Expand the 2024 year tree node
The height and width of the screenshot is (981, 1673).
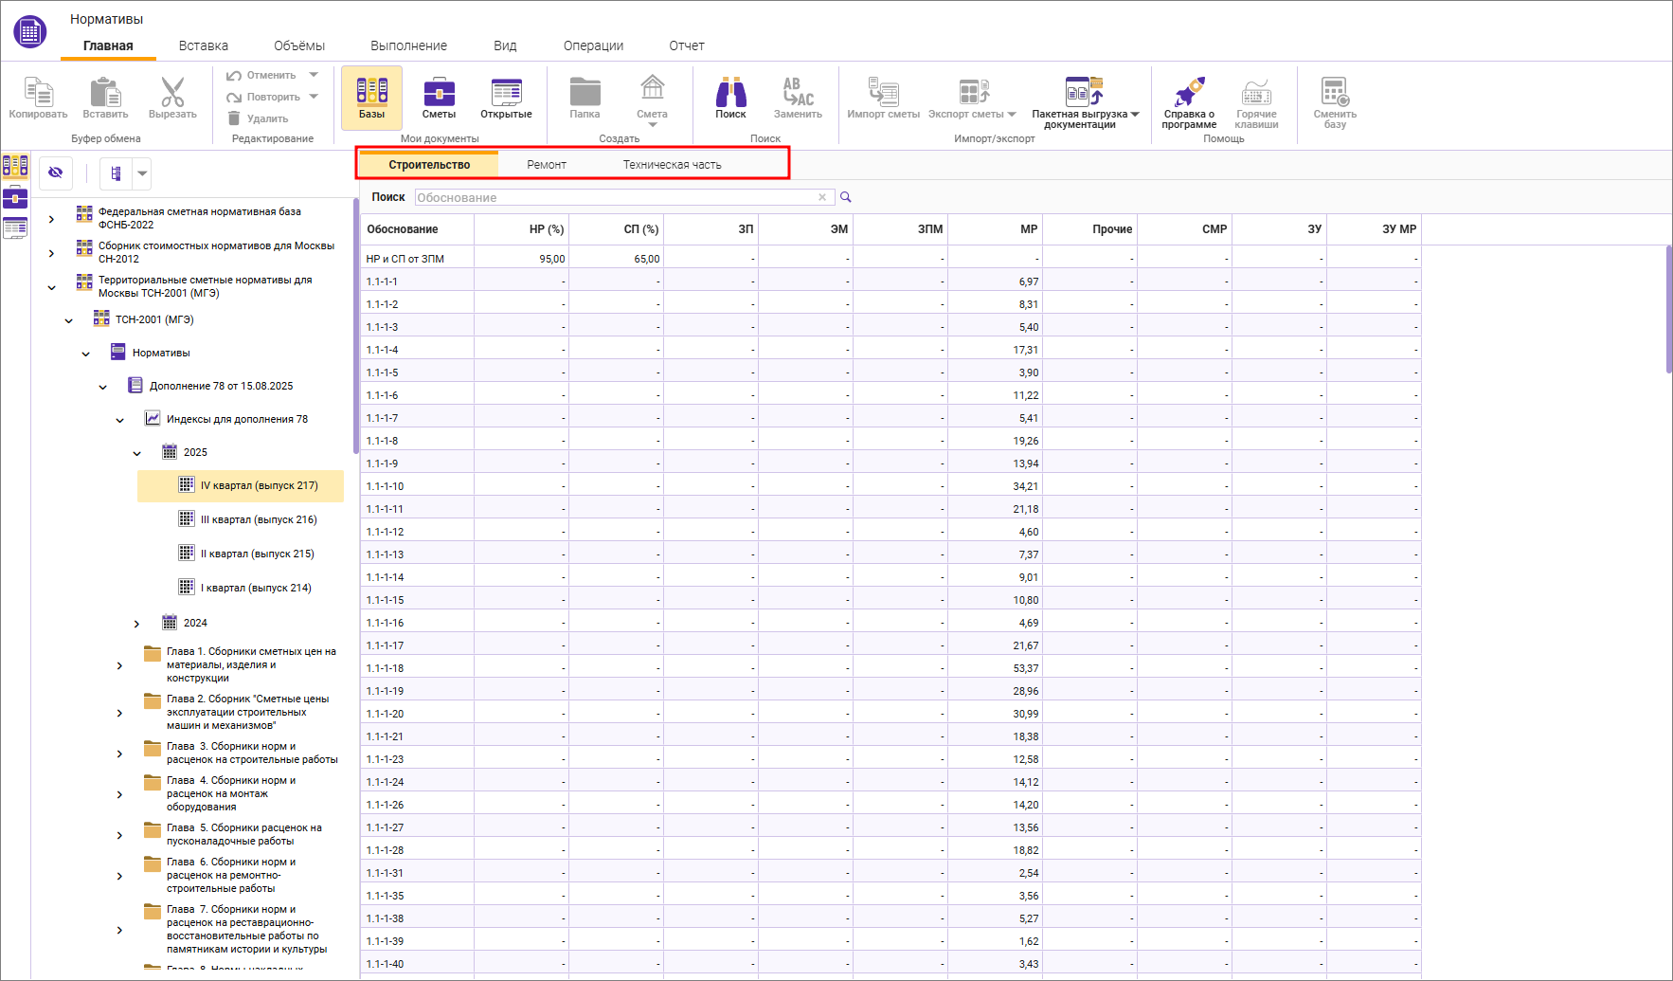click(137, 624)
